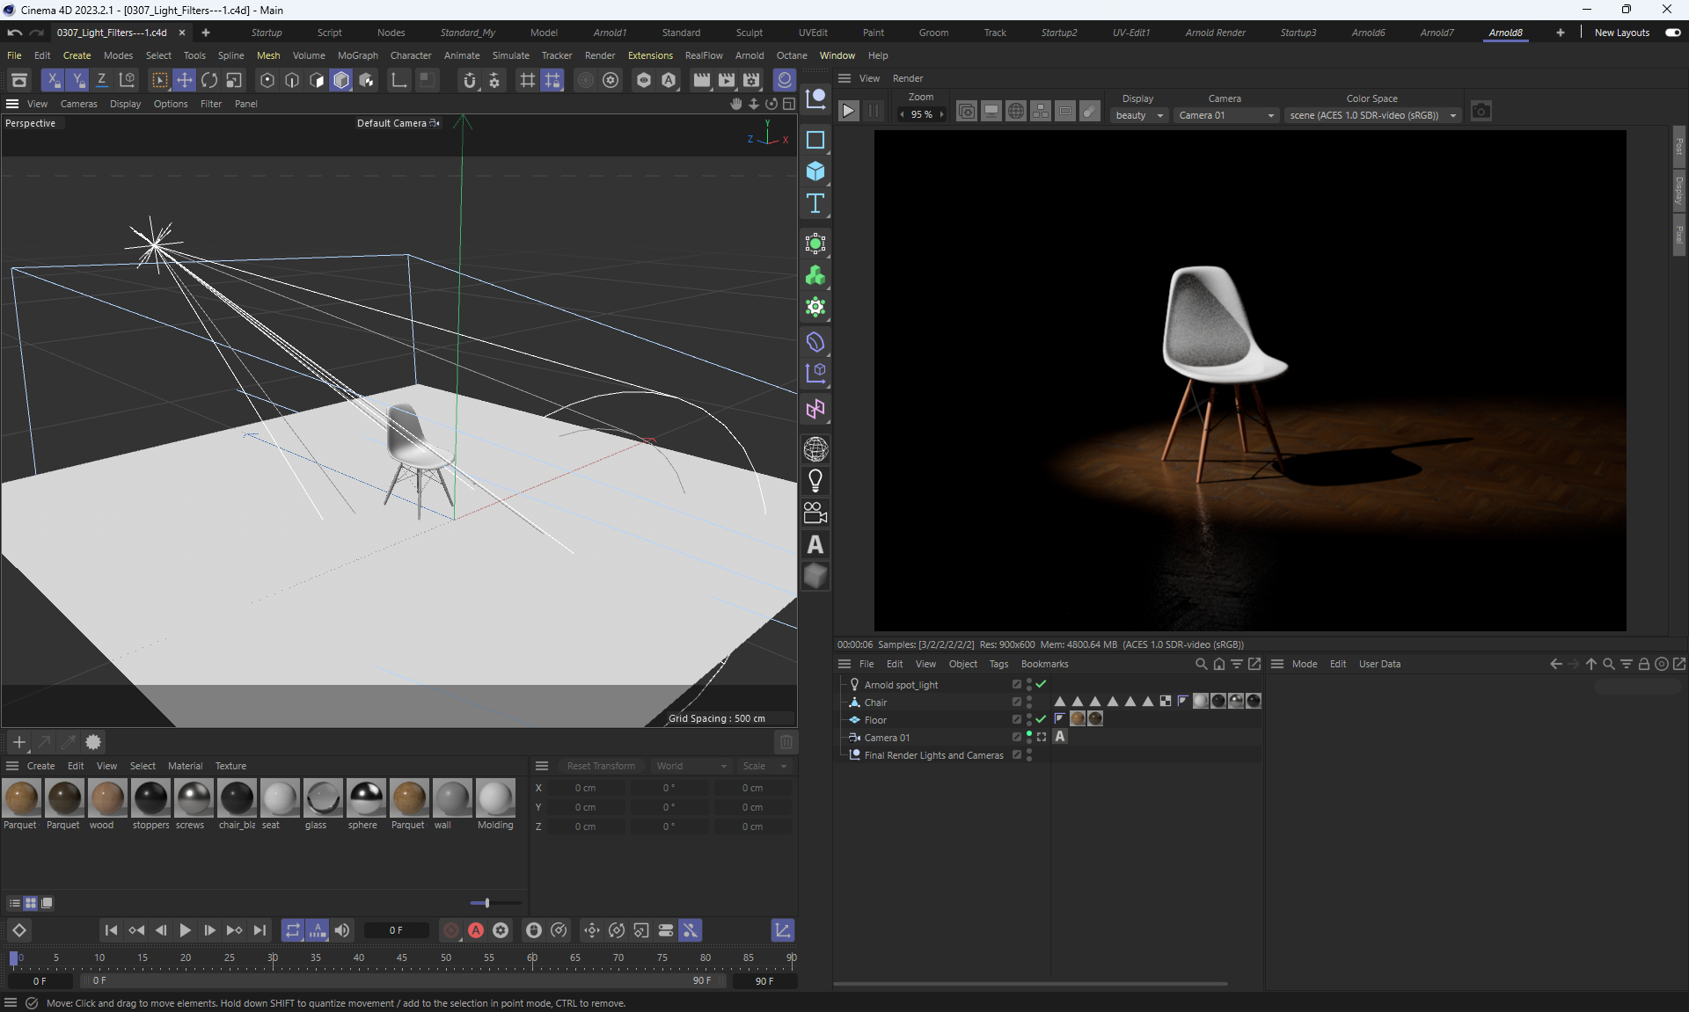Image resolution: width=1689 pixels, height=1012 pixels.
Task: Start the Arnold IPR render play button
Action: pos(848,112)
